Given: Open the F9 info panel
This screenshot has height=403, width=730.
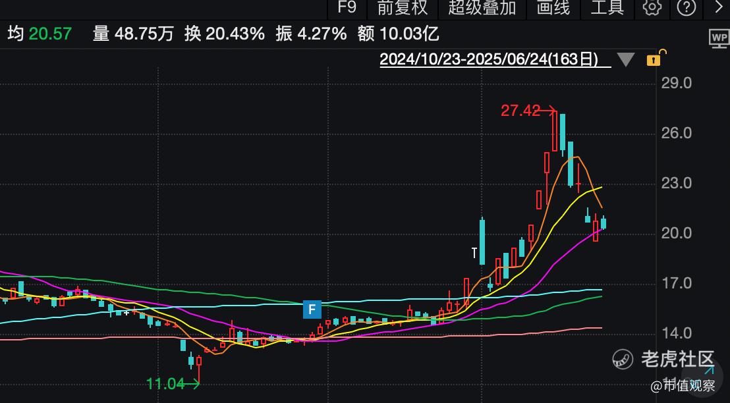Looking at the screenshot, I should click(347, 7).
